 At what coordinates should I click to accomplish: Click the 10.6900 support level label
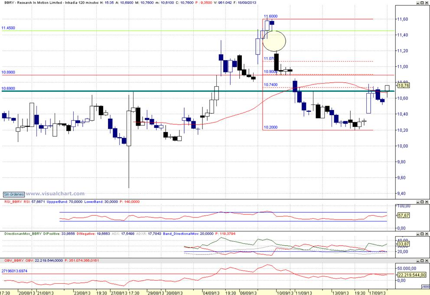tap(8, 88)
